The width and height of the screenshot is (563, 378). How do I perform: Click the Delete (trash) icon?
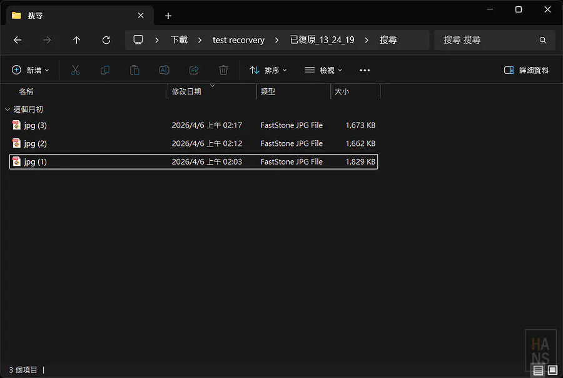pyautogui.click(x=223, y=70)
